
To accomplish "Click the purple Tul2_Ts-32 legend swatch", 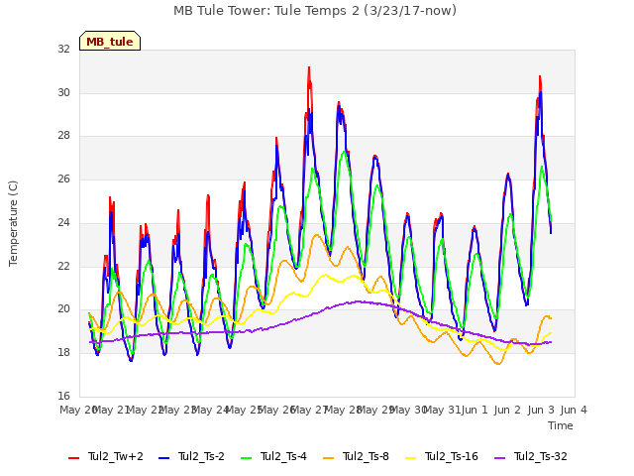I will [x=499, y=457].
